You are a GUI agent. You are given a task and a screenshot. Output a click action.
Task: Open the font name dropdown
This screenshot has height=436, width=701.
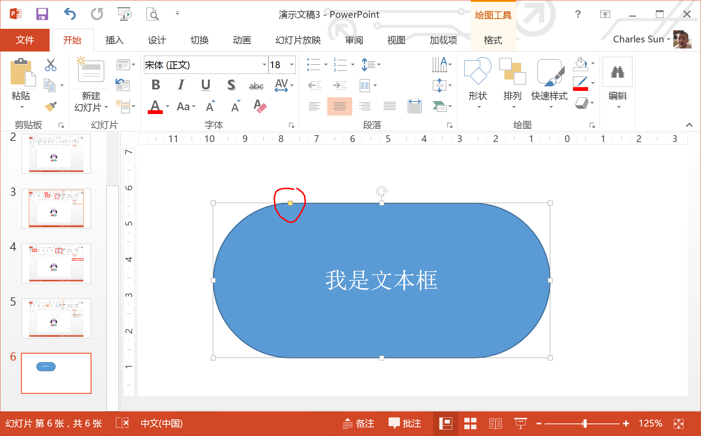coord(264,65)
